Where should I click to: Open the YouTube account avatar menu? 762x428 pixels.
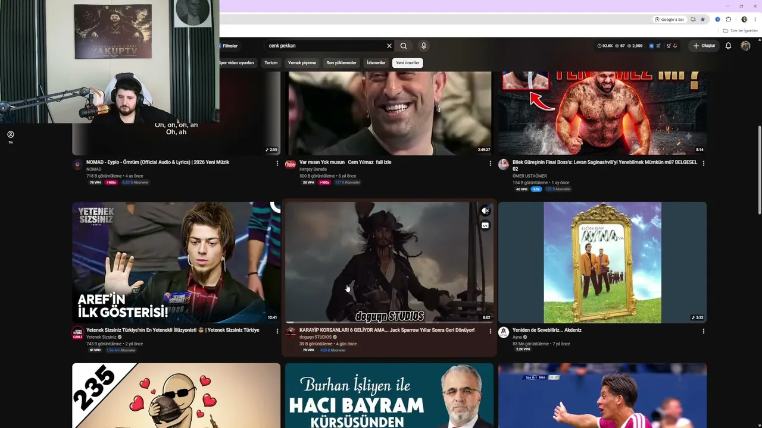point(745,46)
